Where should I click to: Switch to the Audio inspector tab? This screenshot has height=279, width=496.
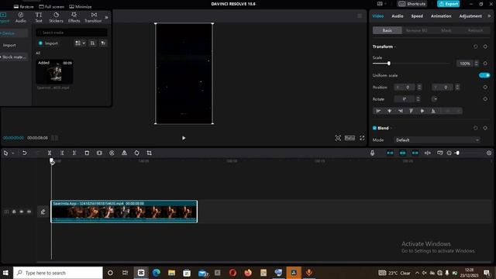click(x=398, y=16)
